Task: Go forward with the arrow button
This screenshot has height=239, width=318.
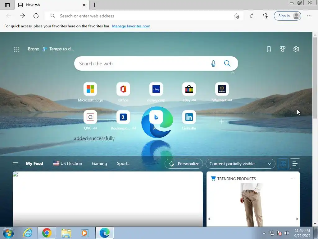Action: tap(22, 16)
